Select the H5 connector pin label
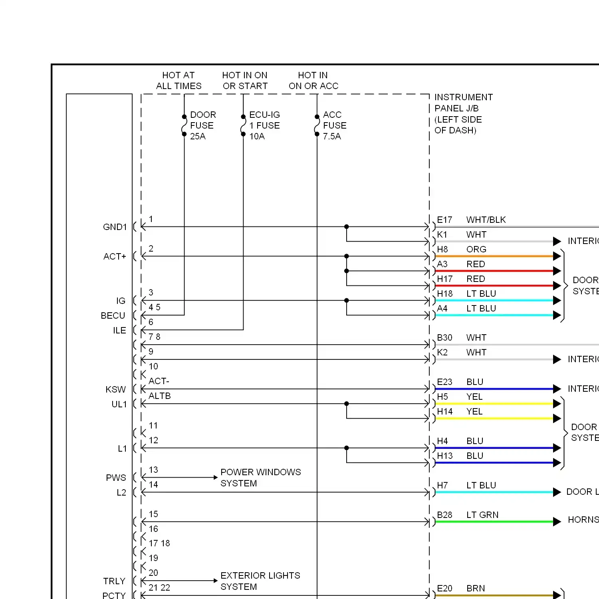This screenshot has width=599, height=599. (442, 397)
